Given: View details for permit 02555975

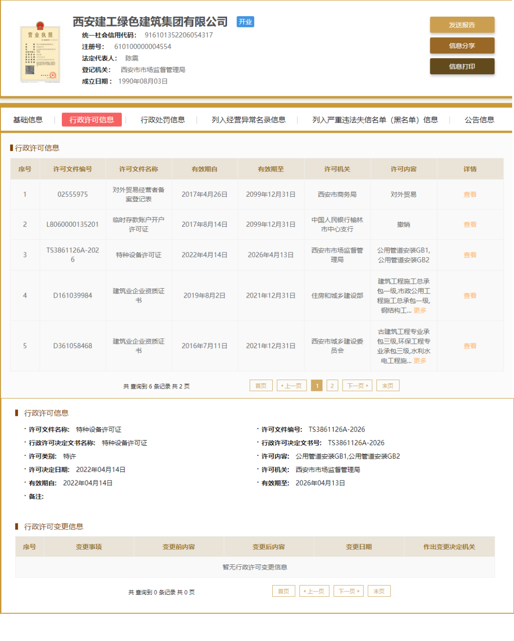Looking at the screenshot, I should [x=470, y=194].
